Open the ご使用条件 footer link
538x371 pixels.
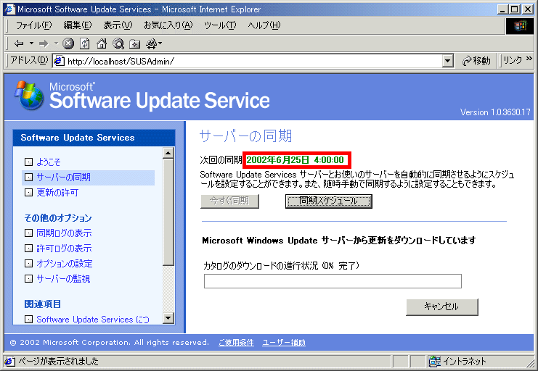point(236,343)
